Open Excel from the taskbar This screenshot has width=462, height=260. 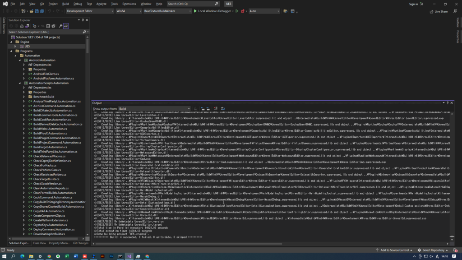tap(67, 256)
